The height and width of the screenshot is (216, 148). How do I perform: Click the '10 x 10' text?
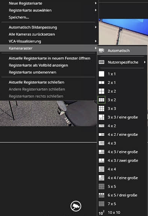(114, 213)
